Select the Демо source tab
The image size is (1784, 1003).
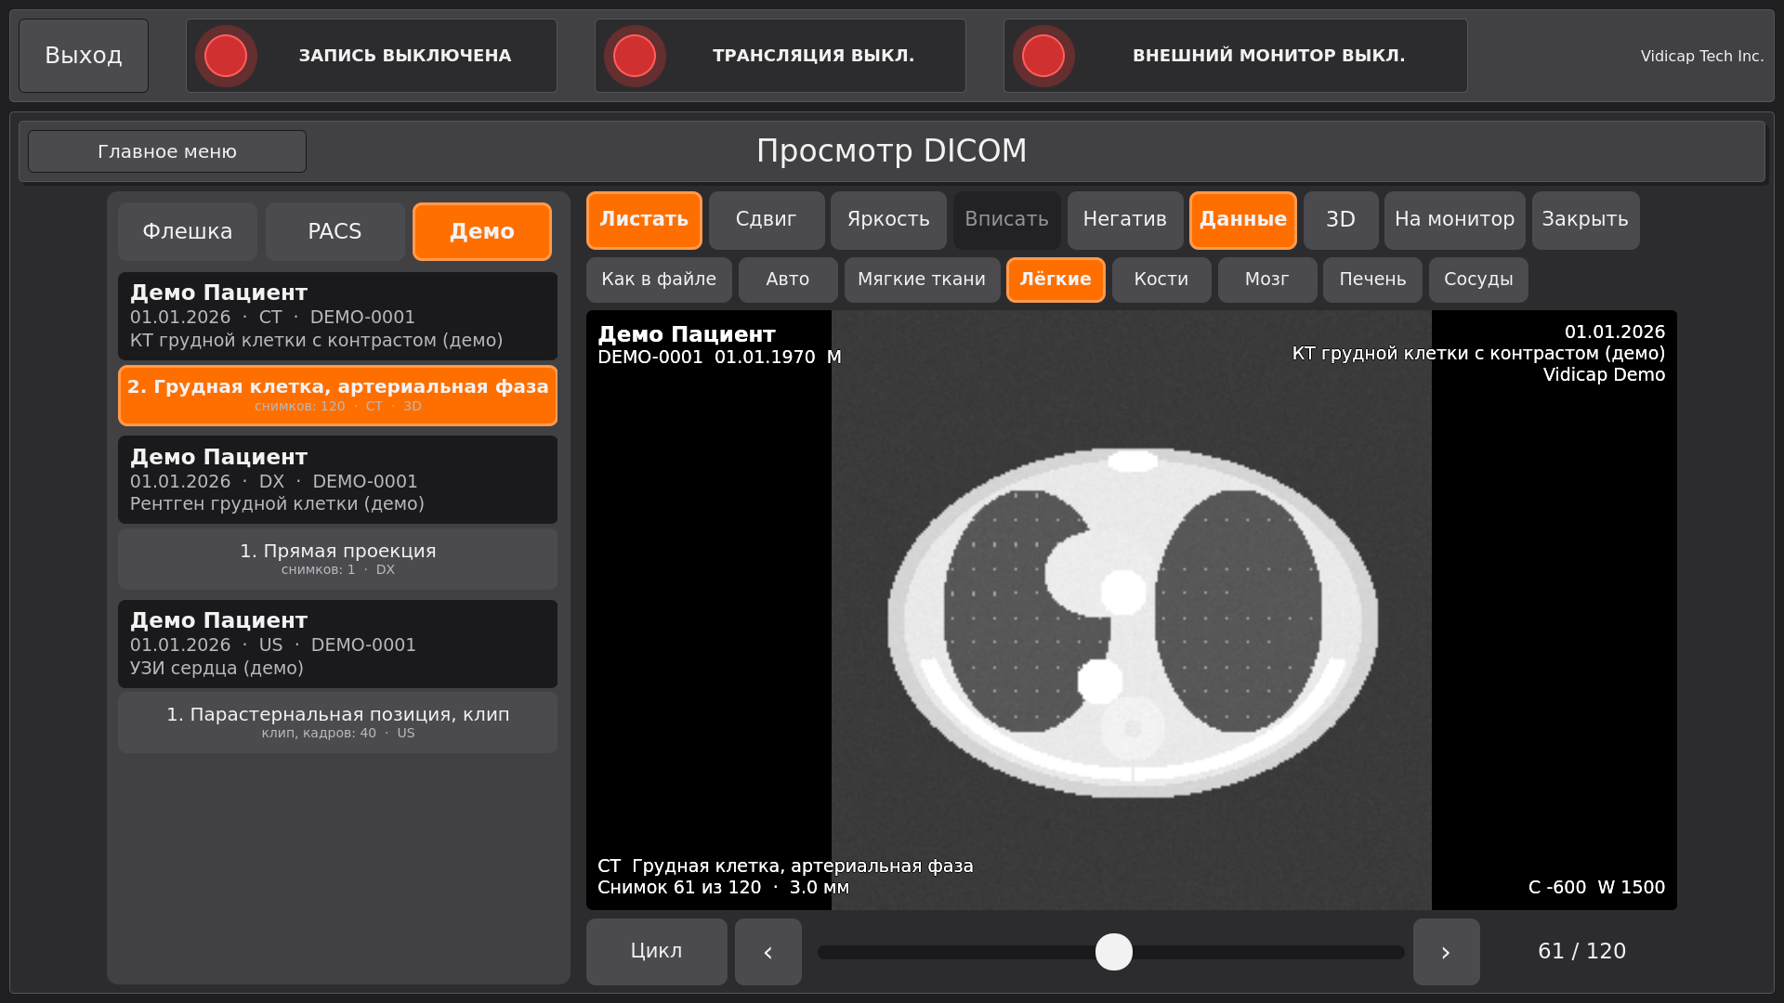[x=482, y=231]
